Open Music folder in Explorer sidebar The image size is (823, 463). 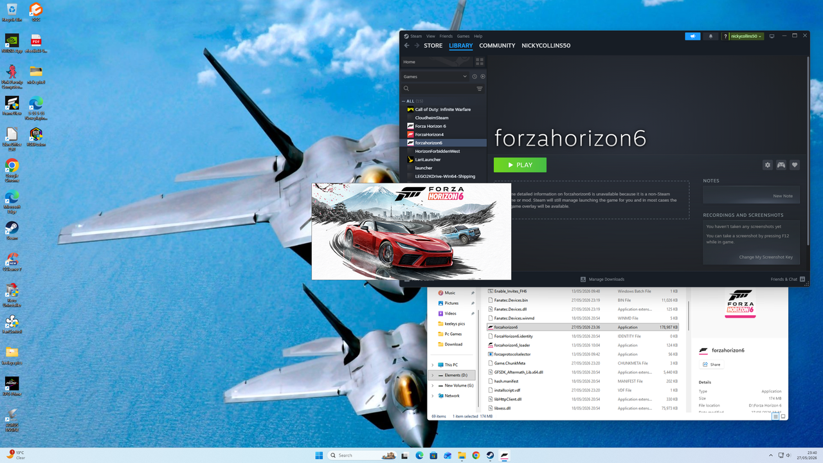450,293
